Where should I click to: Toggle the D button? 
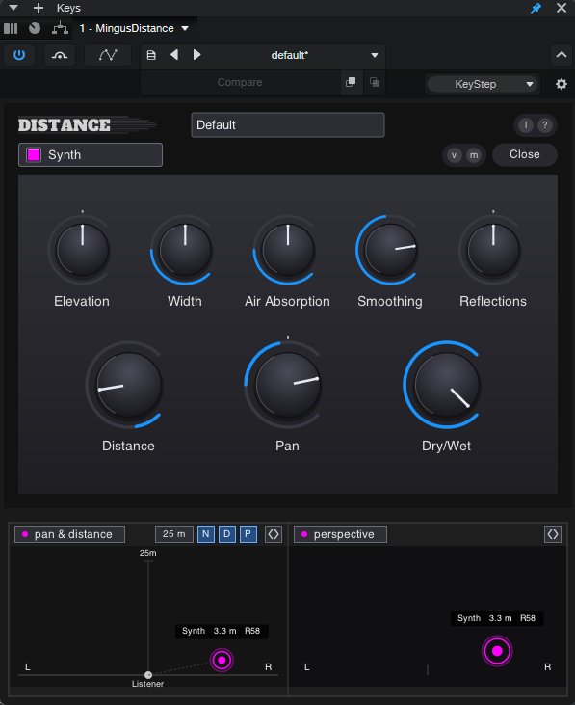[x=227, y=534]
